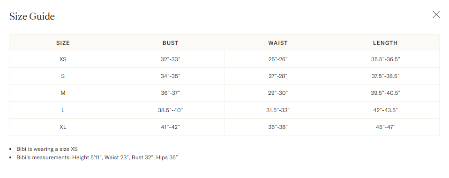The width and height of the screenshot is (449, 178).
Task: Click the M size row label
Action: 63,93
